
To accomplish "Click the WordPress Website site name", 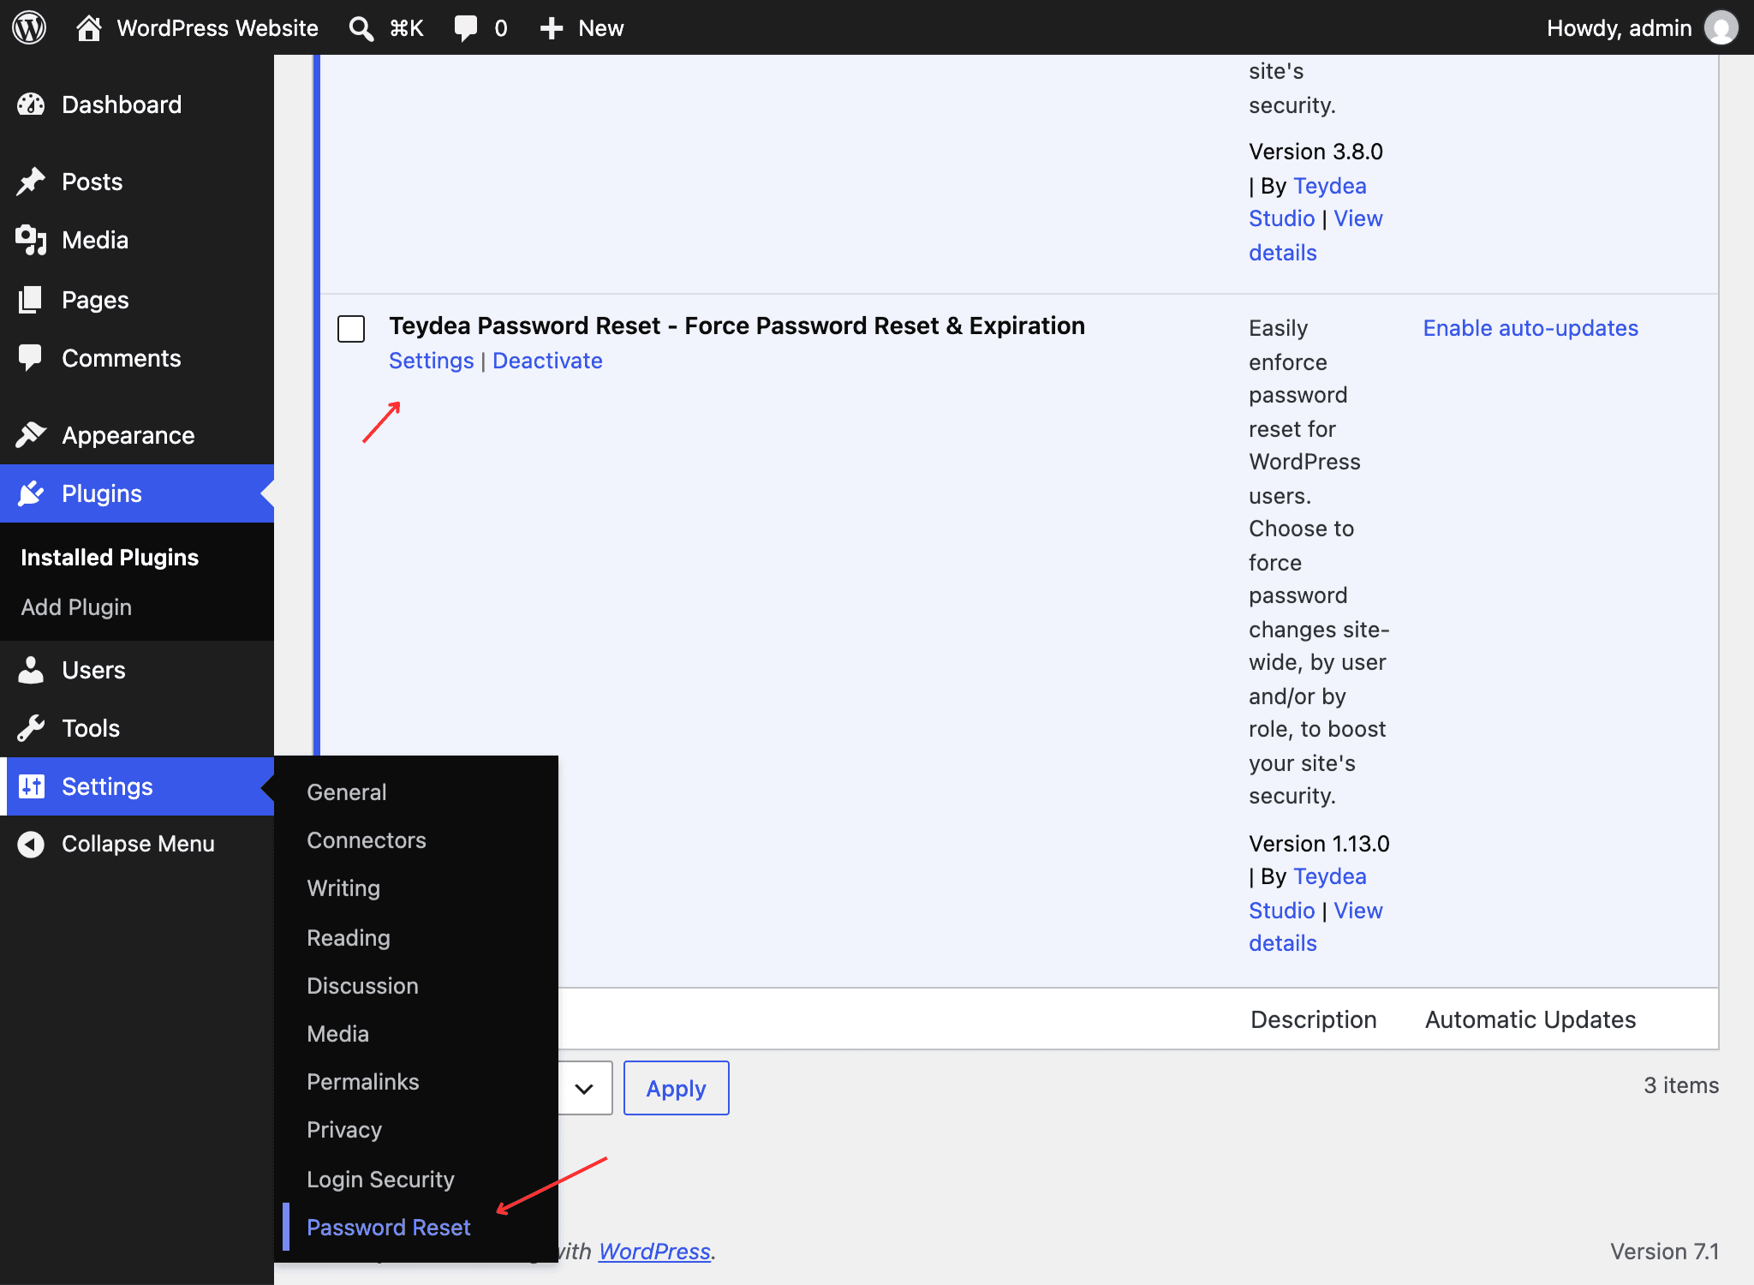I will [218, 28].
